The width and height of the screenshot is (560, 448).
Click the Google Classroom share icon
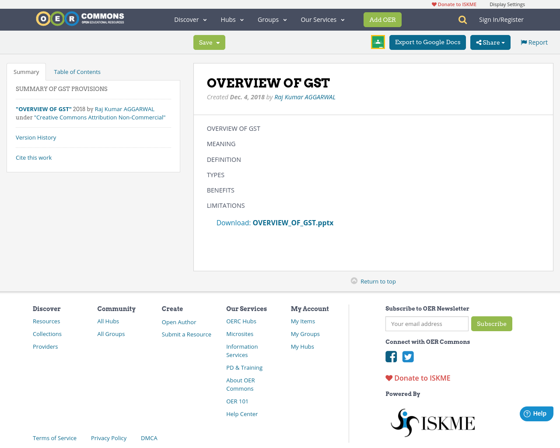pos(377,42)
